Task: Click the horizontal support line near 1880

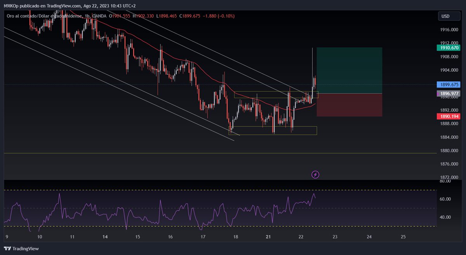Action: pos(220,153)
